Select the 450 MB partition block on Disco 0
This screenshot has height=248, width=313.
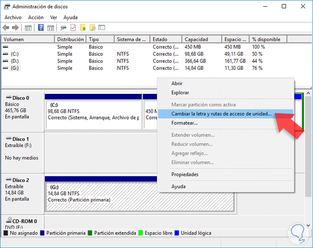(x=151, y=115)
